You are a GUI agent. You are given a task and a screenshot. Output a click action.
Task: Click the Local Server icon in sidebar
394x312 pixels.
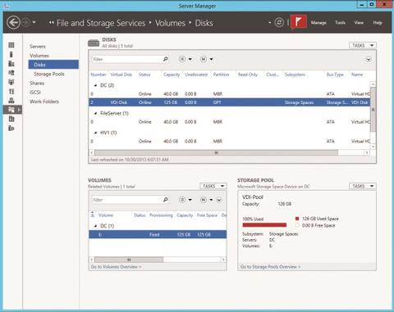[11, 54]
